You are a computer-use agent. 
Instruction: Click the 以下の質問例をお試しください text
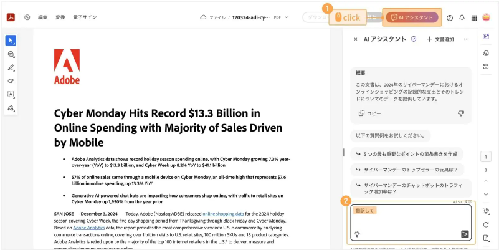[390, 136]
